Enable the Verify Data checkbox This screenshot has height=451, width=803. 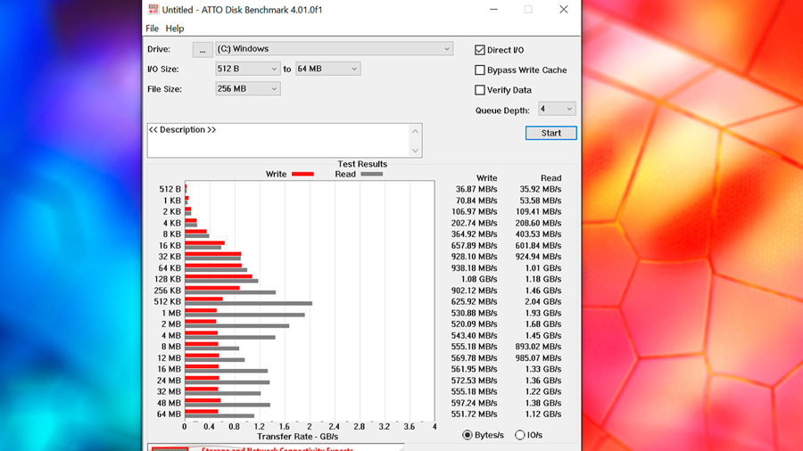[480, 90]
